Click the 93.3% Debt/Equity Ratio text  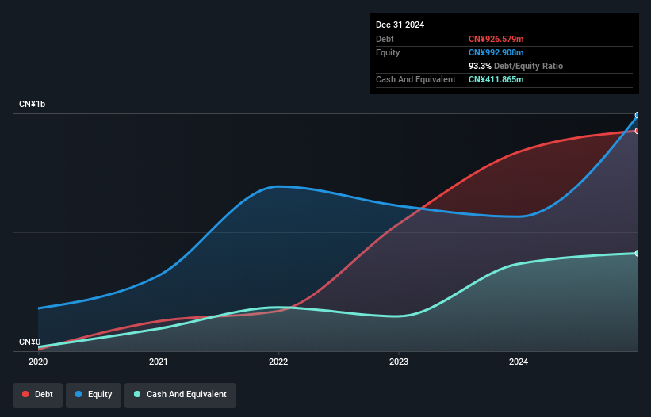515,66
